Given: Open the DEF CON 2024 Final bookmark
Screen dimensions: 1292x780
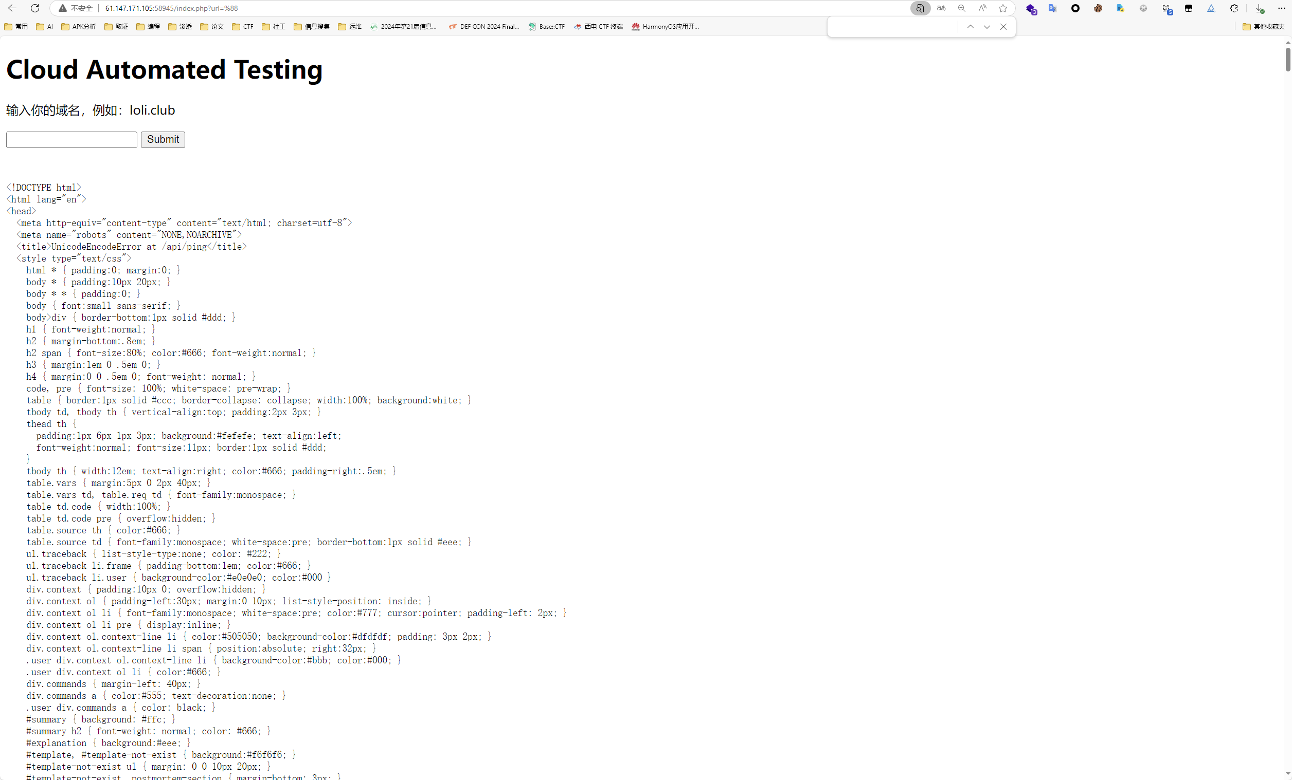Looking at the screenshot, I should click(x=485, y=27).
